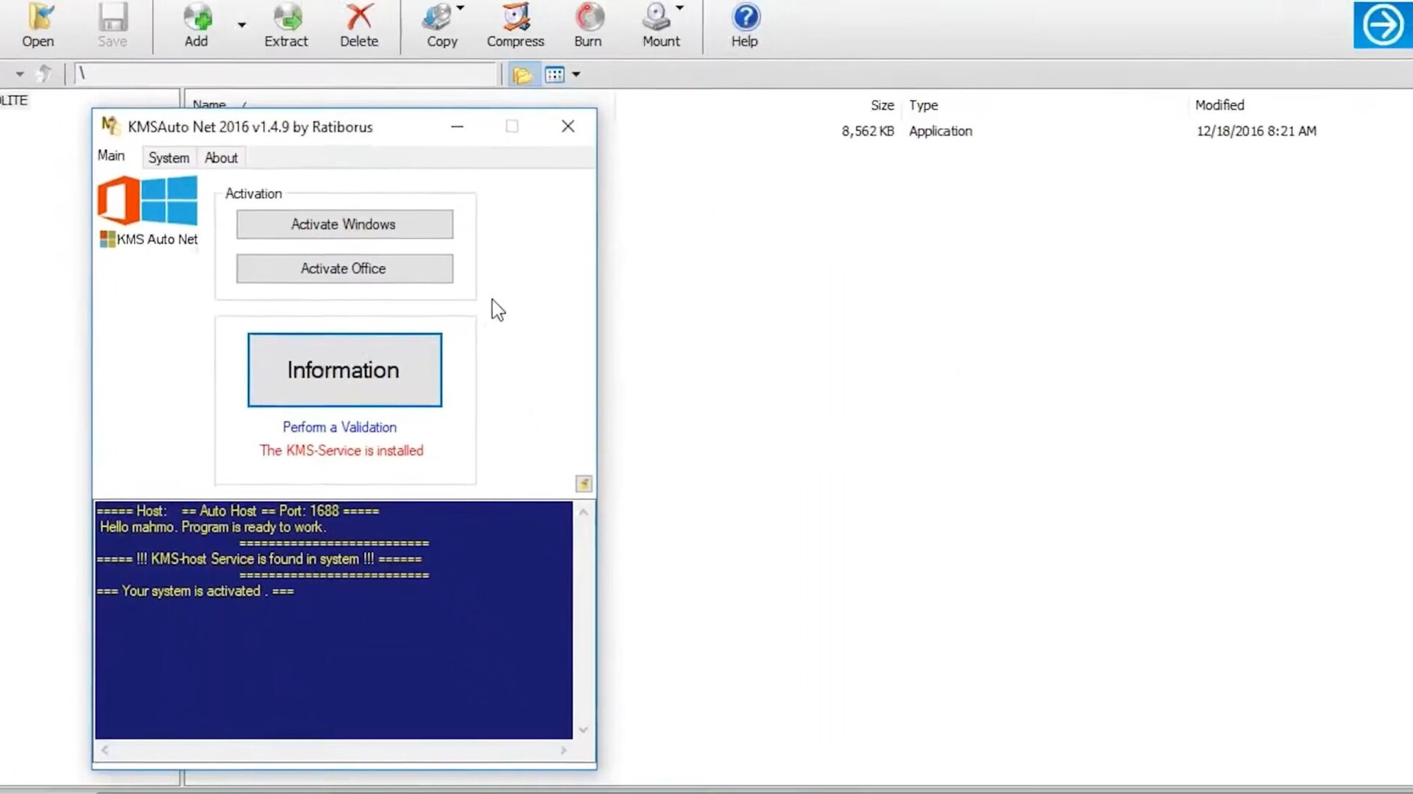Click the Open toolbar icon
This screenshot has width=1413, height=794.
click(38, 26)
